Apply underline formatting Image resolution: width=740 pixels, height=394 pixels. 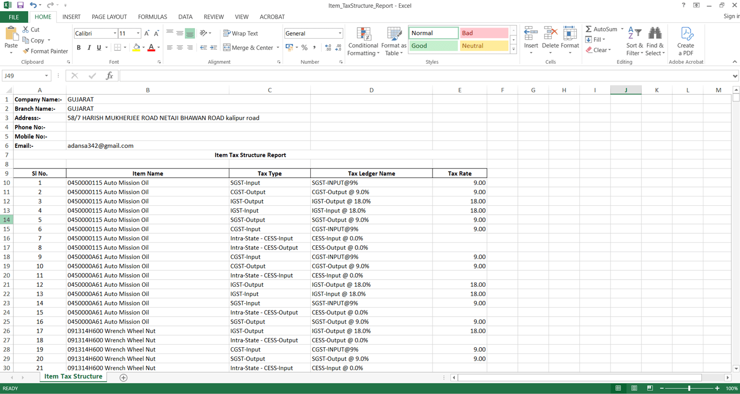point(99,48)
